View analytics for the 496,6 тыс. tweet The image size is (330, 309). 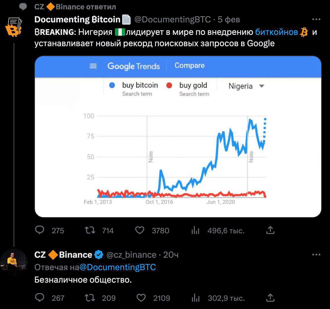pyautogui.click(x=195, y=230)
